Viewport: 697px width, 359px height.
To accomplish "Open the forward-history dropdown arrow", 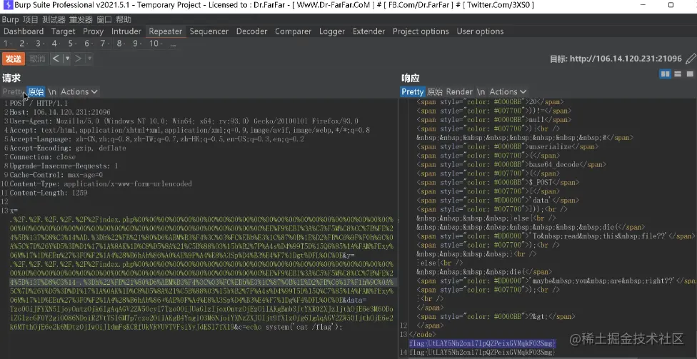I will 89,59.
